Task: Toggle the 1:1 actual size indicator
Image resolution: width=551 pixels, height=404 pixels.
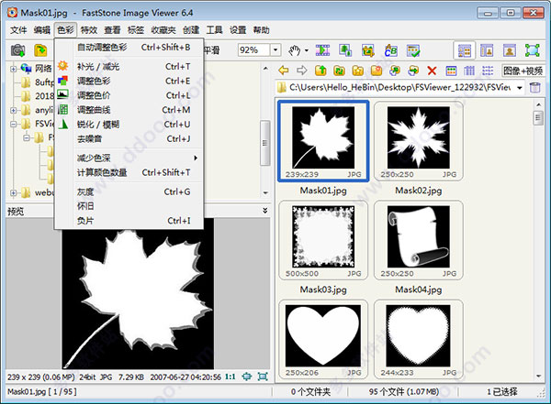Action: coord(231,377)
